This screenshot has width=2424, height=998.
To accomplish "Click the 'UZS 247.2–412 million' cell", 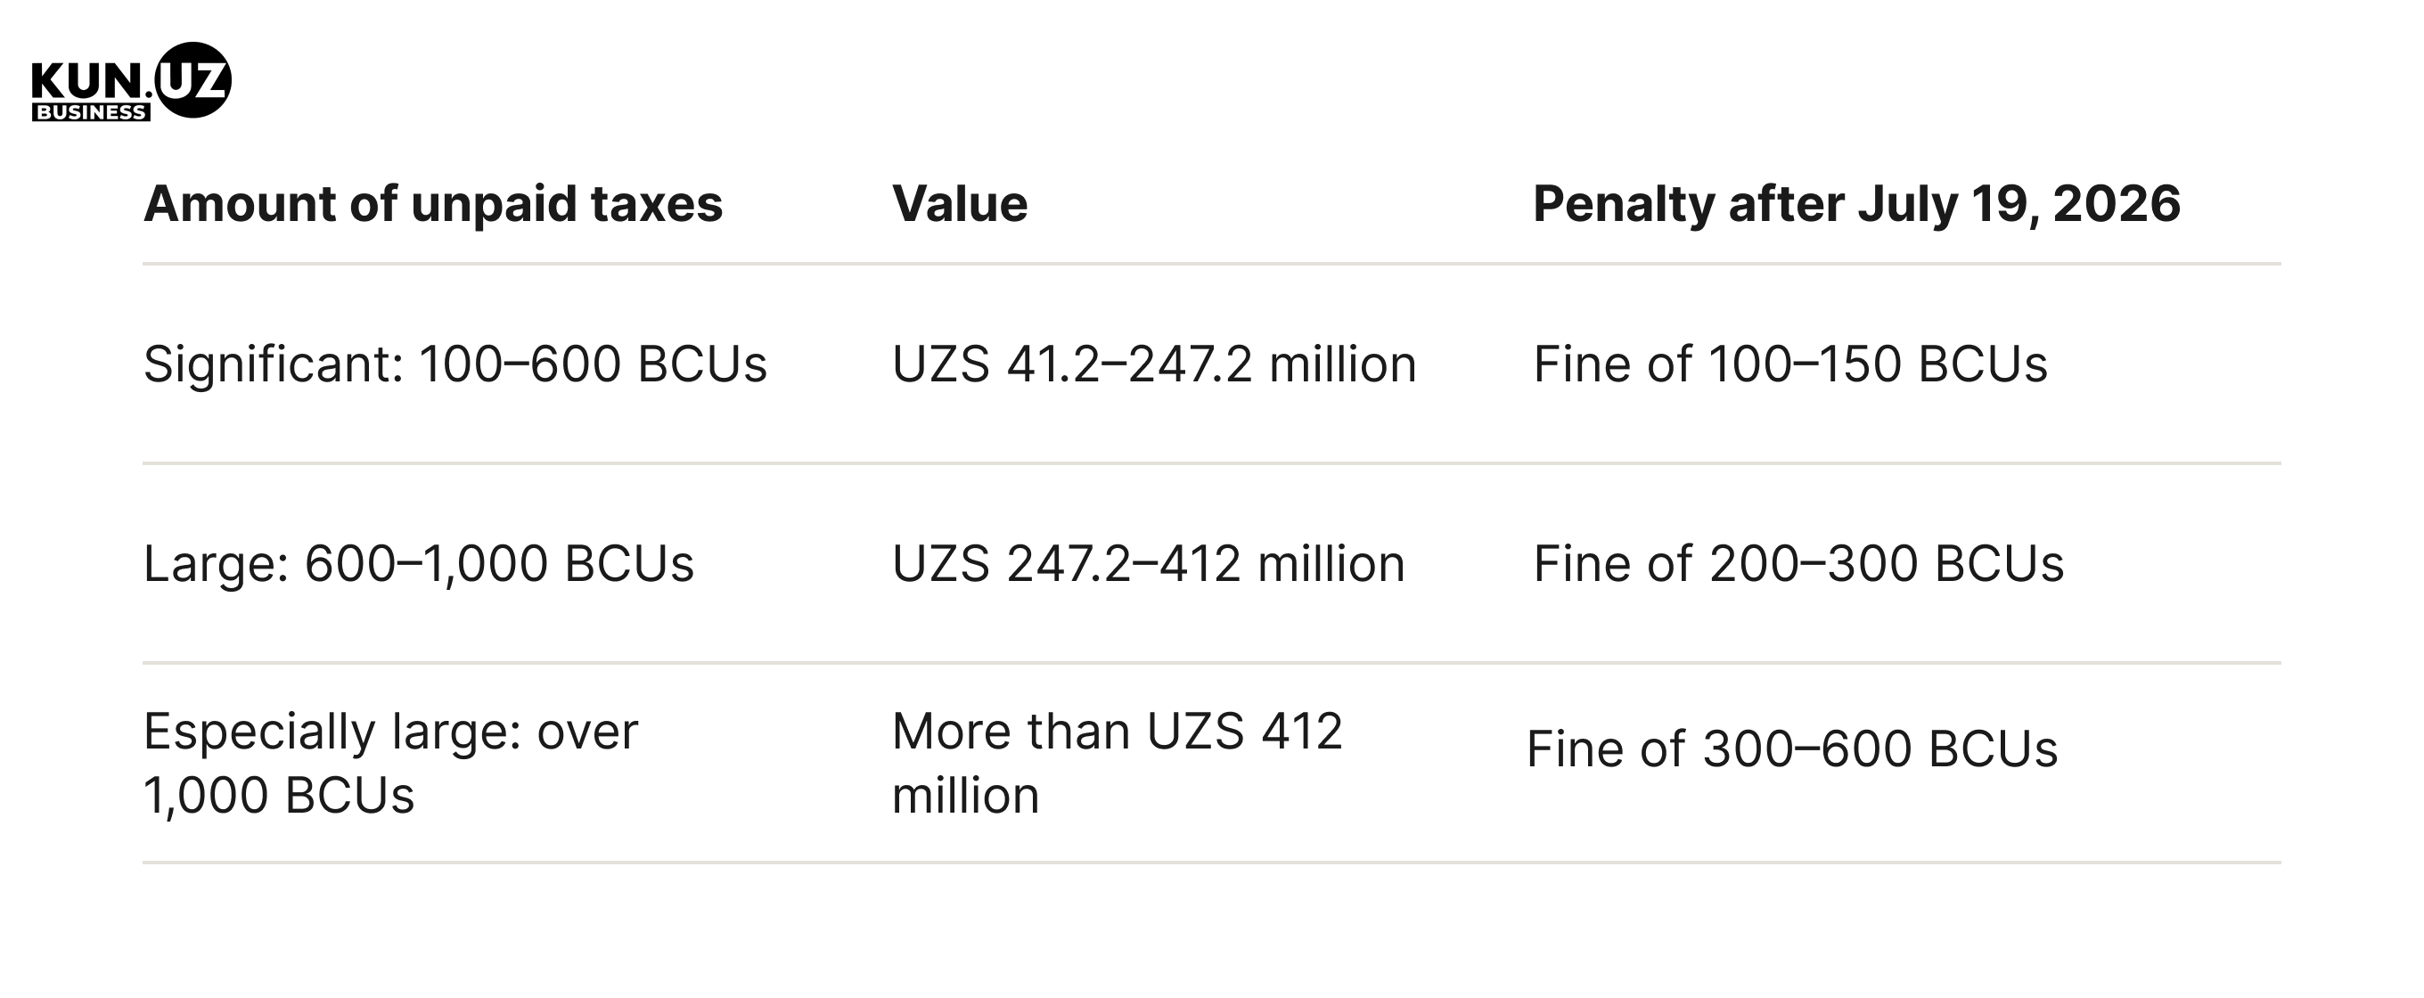I will click(1149, 563).
